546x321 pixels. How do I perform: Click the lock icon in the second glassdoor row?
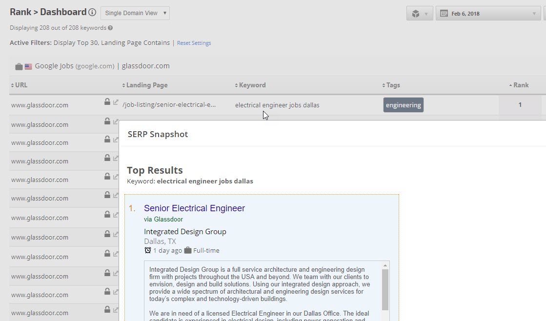click(107, 121)
